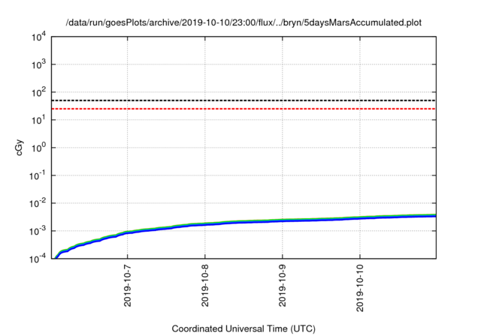481x336 pixels.
Task: Click the red dashed threshold line
Action: [244, 109]
